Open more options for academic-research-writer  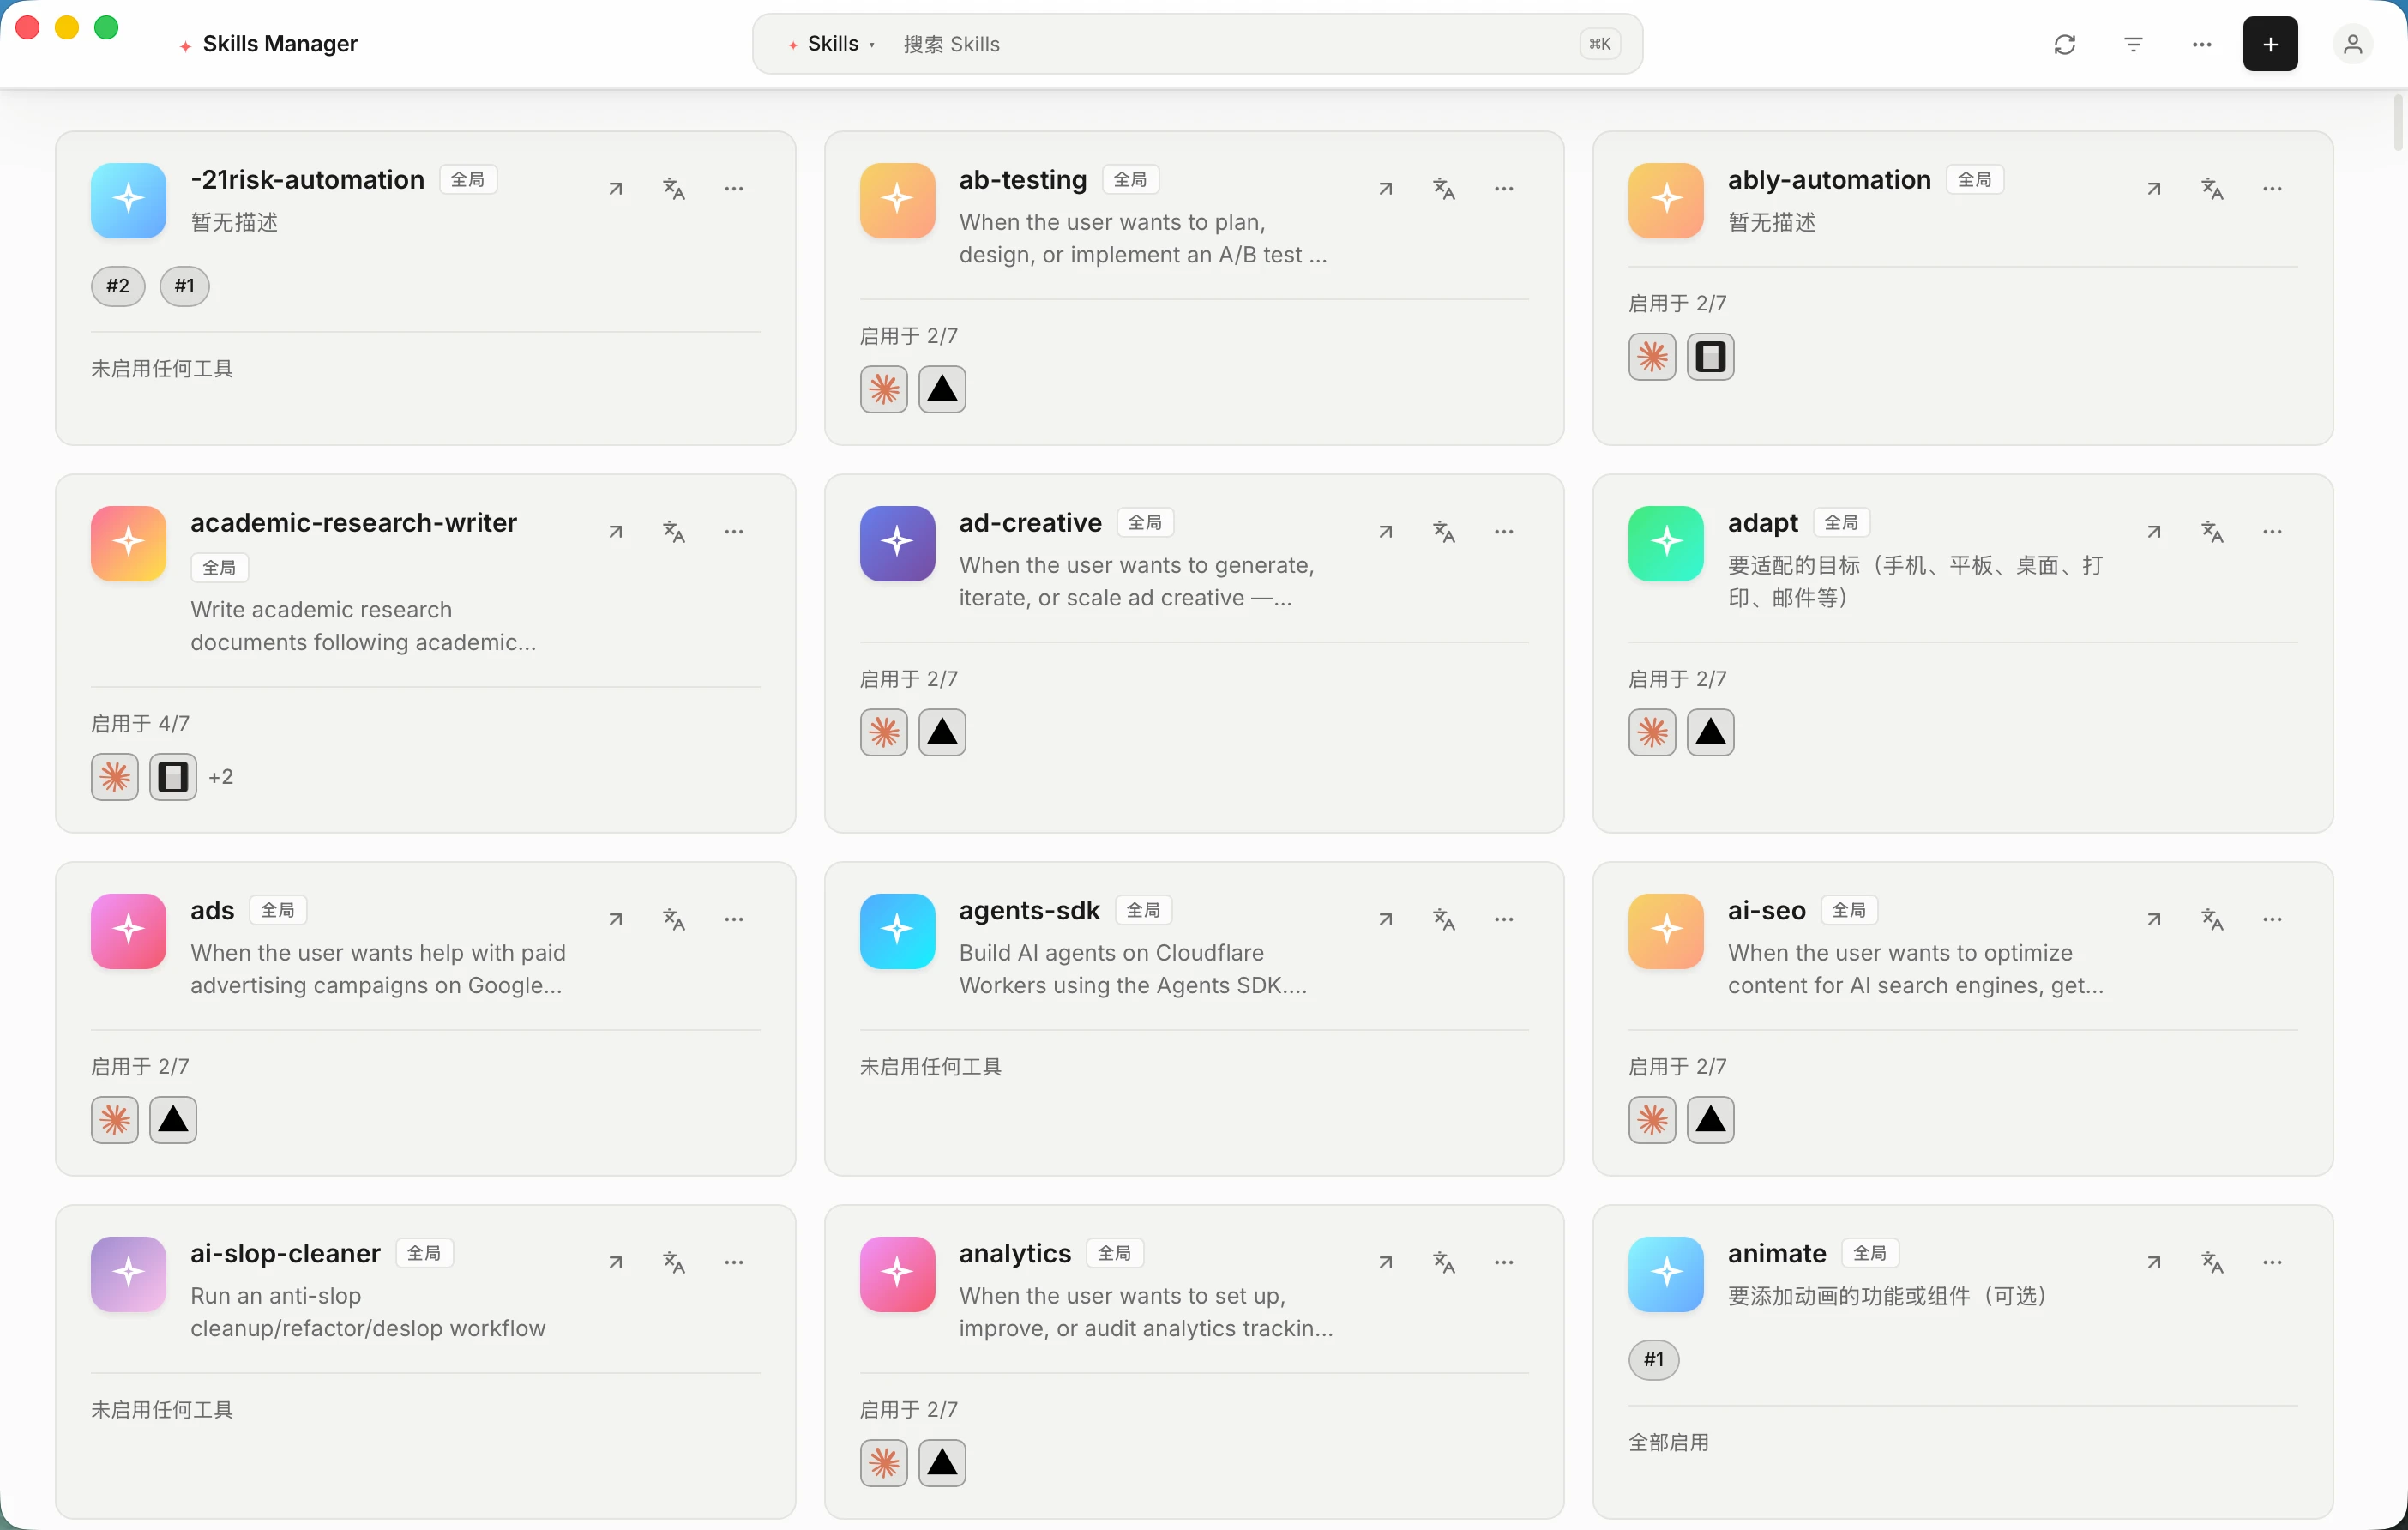734,532
